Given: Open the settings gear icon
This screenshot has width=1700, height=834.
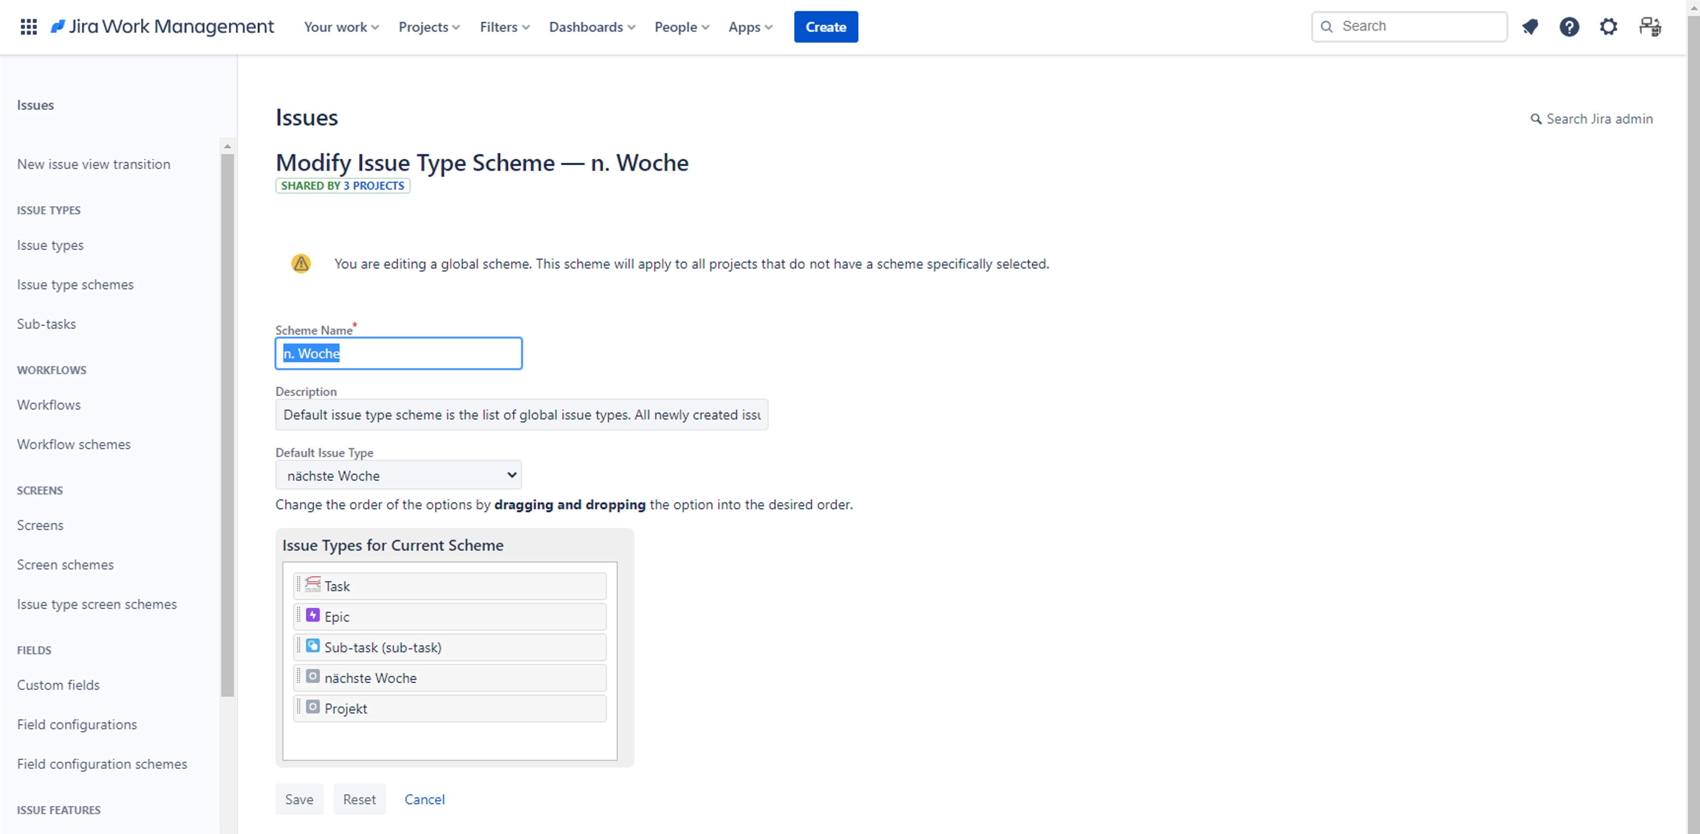Looking at the screenshot, I should pos(1608,27).
